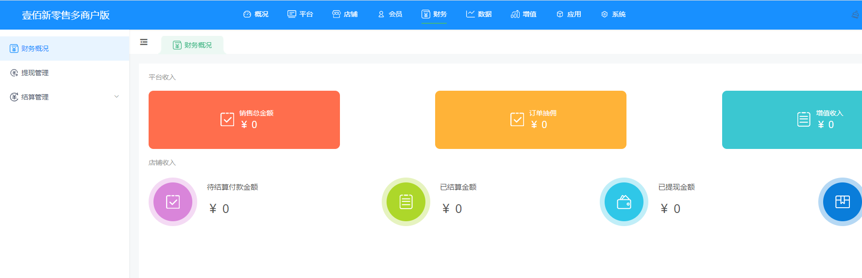Click the person icon beside 会员

pyautogui.click(x=381, y=15)
